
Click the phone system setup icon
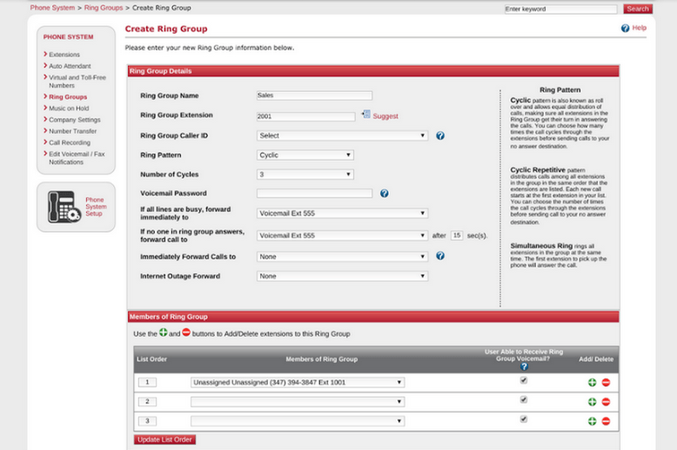point(64,207)
